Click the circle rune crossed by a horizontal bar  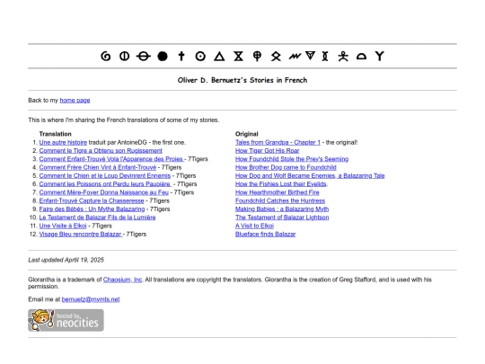(144, 57)
